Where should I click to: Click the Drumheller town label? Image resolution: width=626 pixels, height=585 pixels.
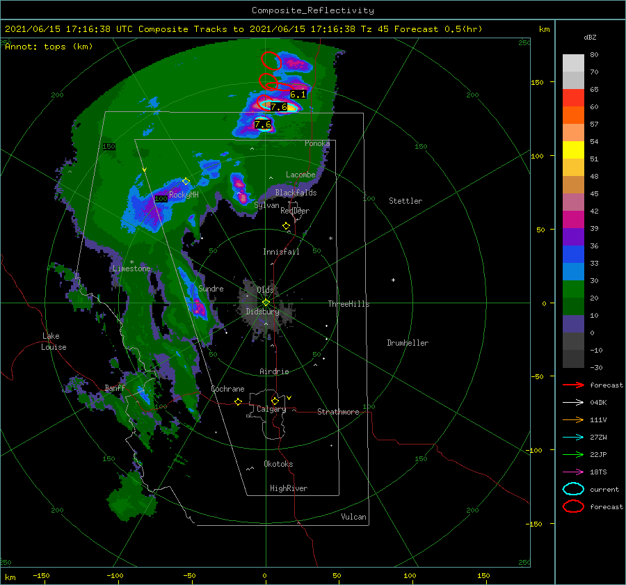[408, 343]
